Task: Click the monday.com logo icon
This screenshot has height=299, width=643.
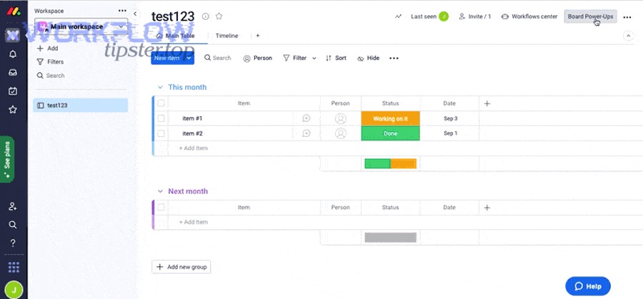Action: pyautogui.click(x=14, y=11)
